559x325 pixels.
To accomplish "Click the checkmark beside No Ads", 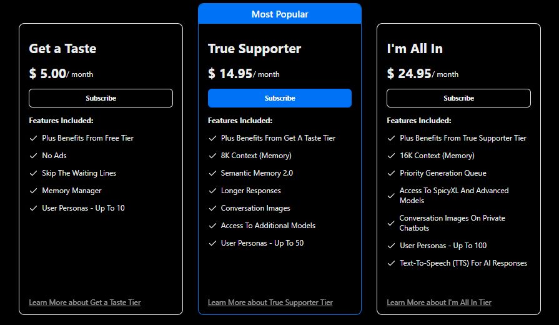I will pyautogui.click(x=33, y=156).
